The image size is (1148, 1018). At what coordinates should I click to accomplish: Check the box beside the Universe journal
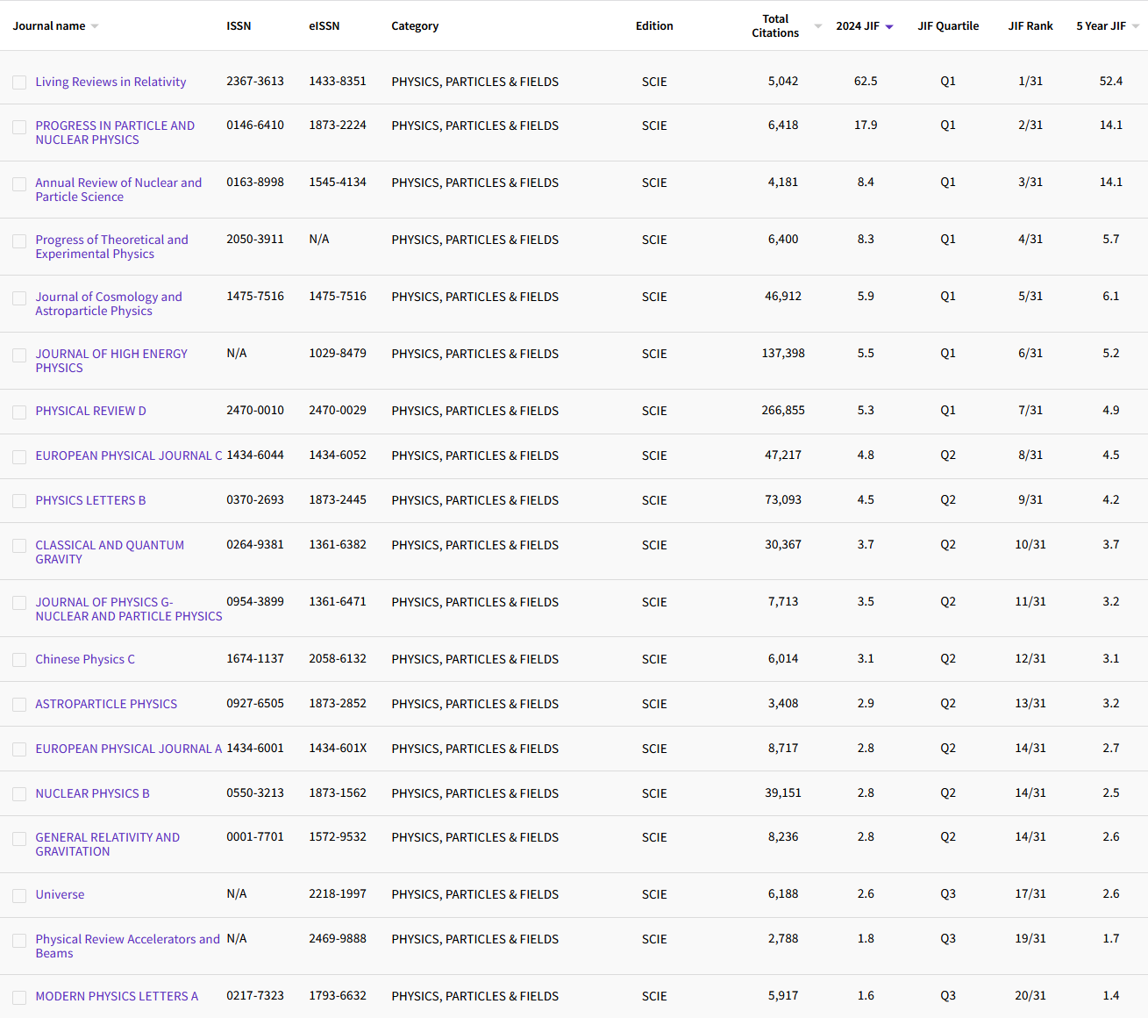pyautogui.click(x=19, y=895)
